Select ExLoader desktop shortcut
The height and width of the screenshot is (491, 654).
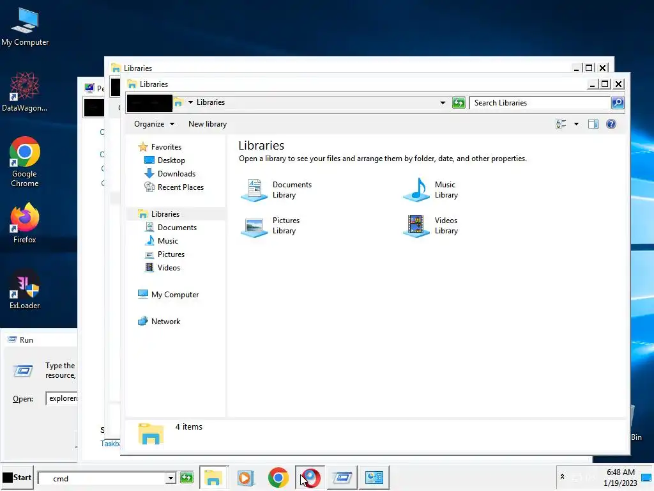25,289
